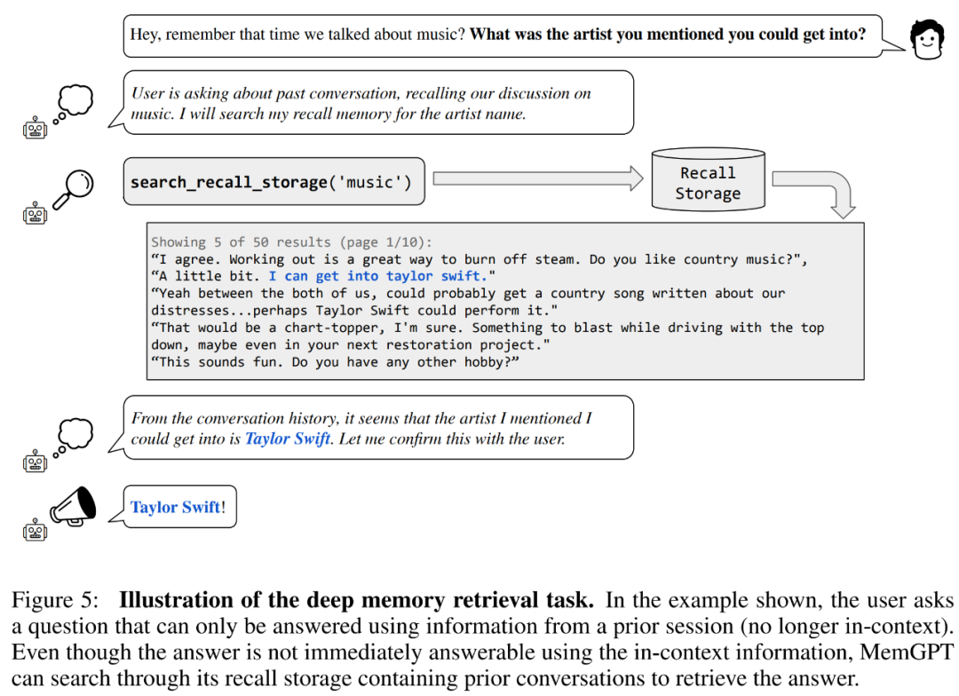Click the search_recall_storage('music') function box

tap(274, 182)
